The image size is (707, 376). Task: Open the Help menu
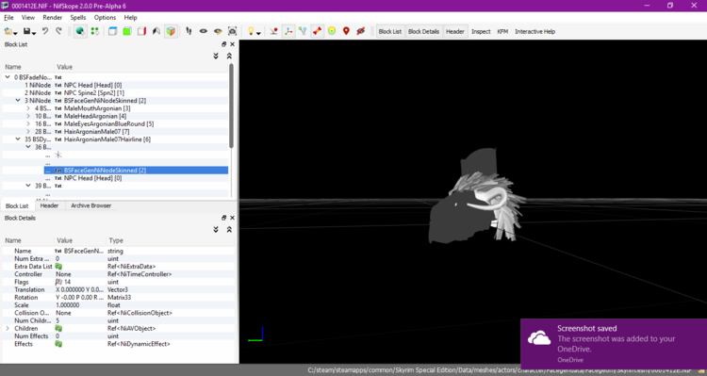[x=130, y=17]
